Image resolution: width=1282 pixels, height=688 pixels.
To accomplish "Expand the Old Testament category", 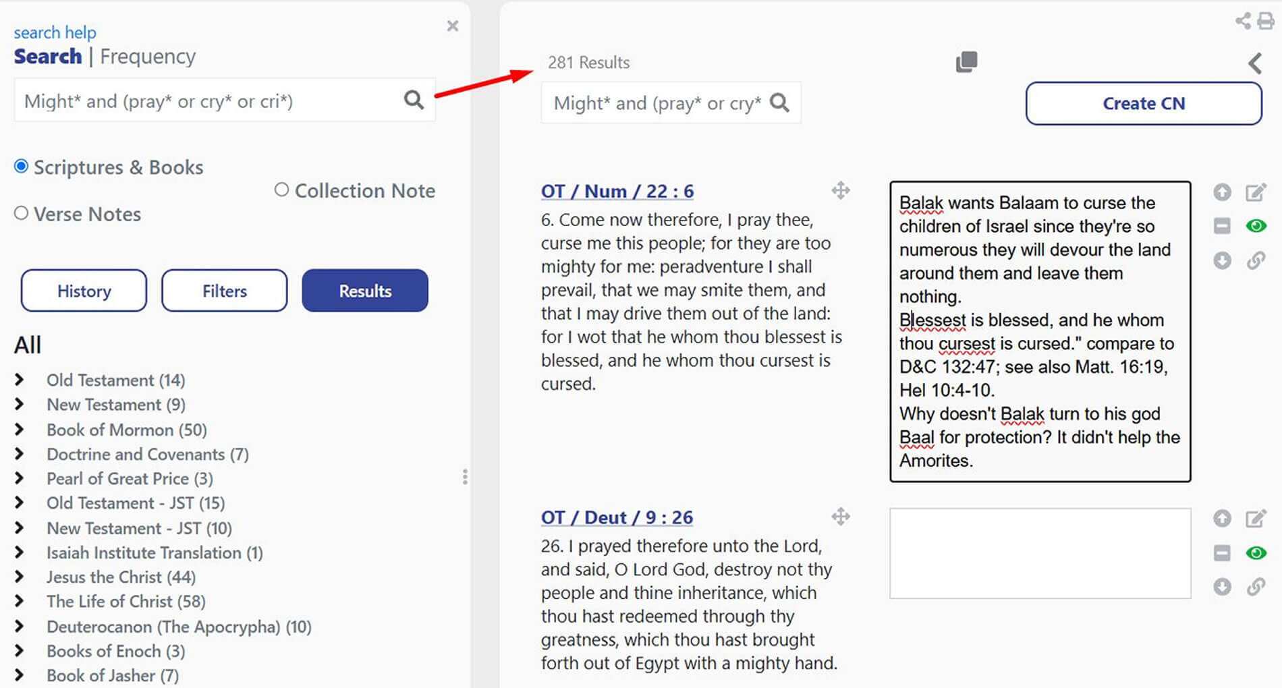I will click(20, 380).
